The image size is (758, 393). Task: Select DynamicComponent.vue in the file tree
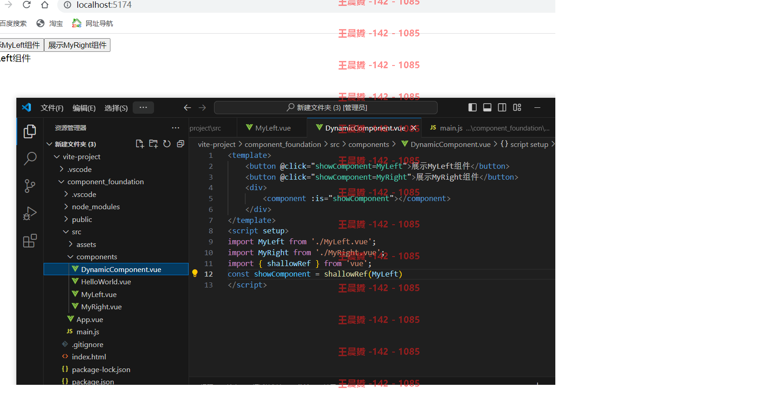(x=116, y=269)
